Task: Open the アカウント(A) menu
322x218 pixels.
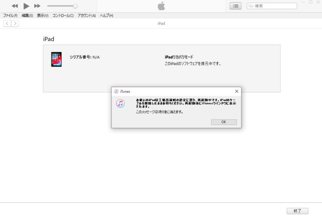Action: point(87,16)
